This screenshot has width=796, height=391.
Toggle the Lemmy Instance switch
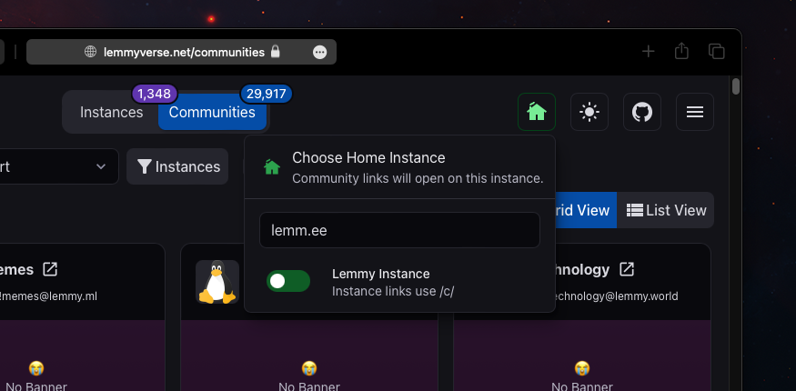pyautogui.click(x=288, y=281)
